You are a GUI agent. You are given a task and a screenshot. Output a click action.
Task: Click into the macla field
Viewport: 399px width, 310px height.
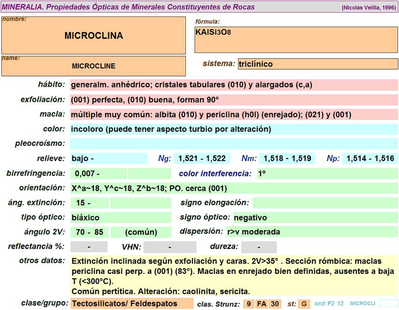[233, 114]
